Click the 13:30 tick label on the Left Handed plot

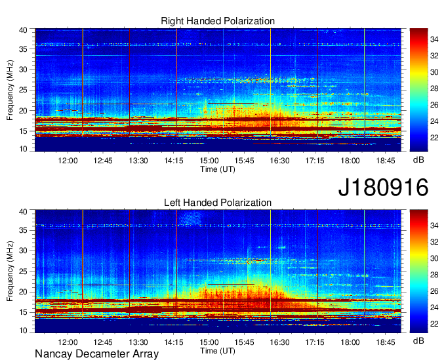point(138,342)
